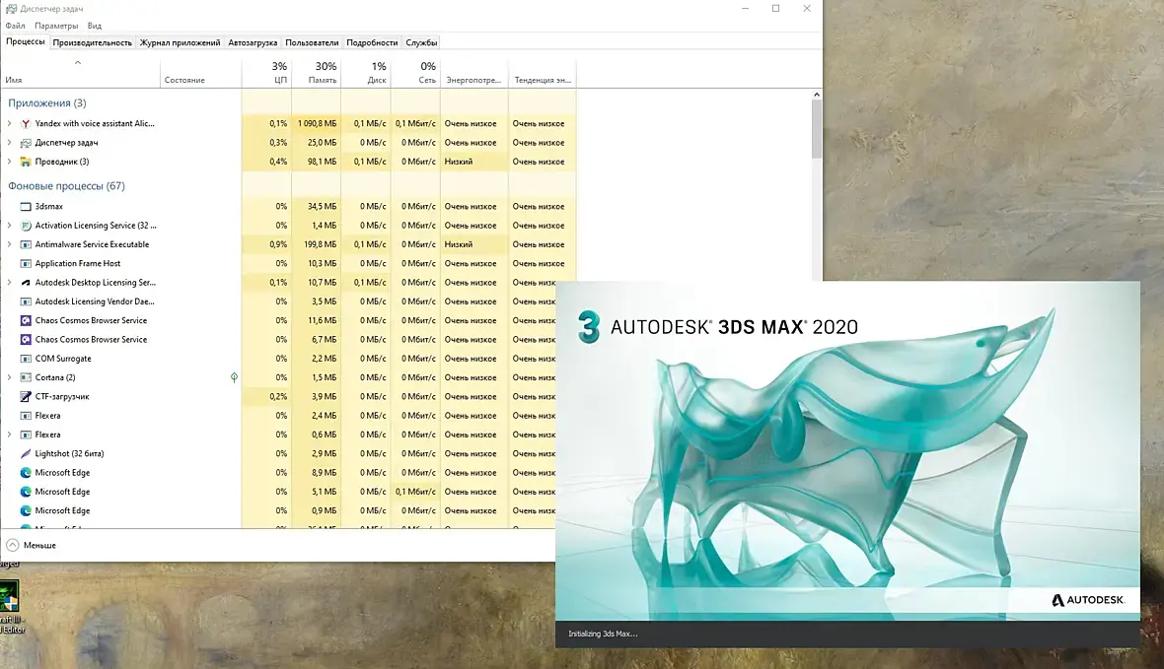Sort by the Сеть column header

tap(415, 73)
